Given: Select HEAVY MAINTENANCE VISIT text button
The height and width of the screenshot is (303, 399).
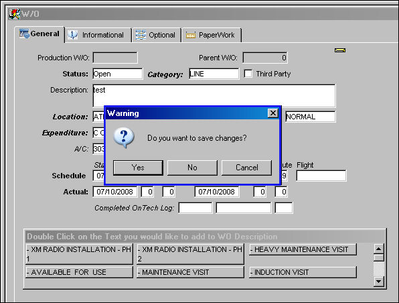Looking at the screenshot, I should pos(303,249).
